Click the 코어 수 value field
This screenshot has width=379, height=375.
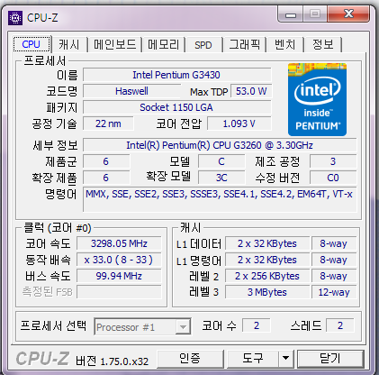point(257,325)
